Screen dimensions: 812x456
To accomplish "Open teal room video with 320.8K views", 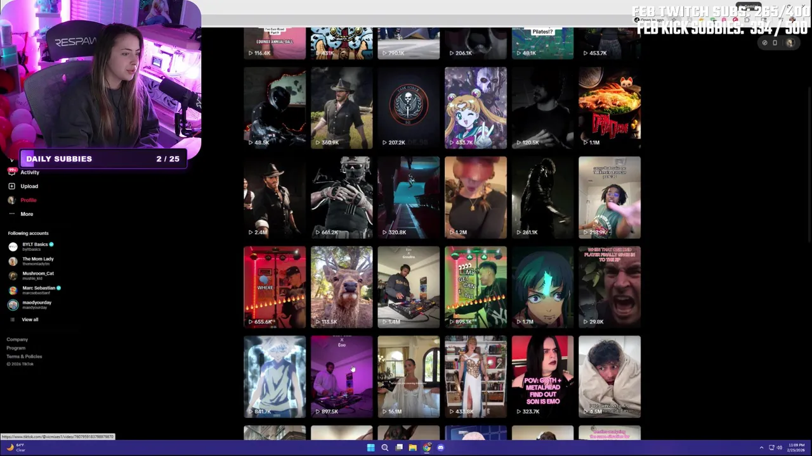I will tap(409, 198).
